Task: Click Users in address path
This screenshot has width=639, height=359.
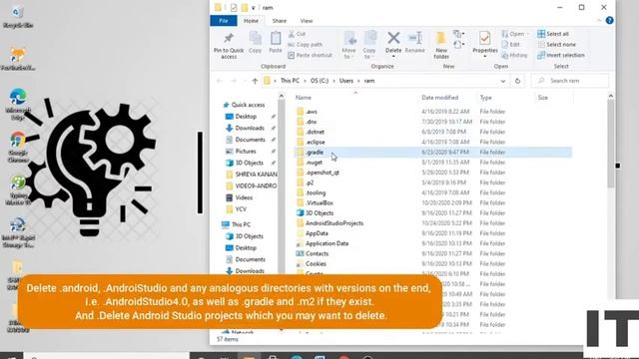Action: [x=346, y=81]
